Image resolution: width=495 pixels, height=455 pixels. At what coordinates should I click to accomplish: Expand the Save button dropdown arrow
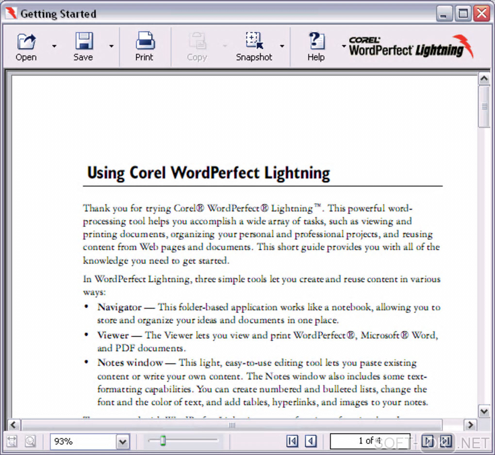(x=112, y=46)
